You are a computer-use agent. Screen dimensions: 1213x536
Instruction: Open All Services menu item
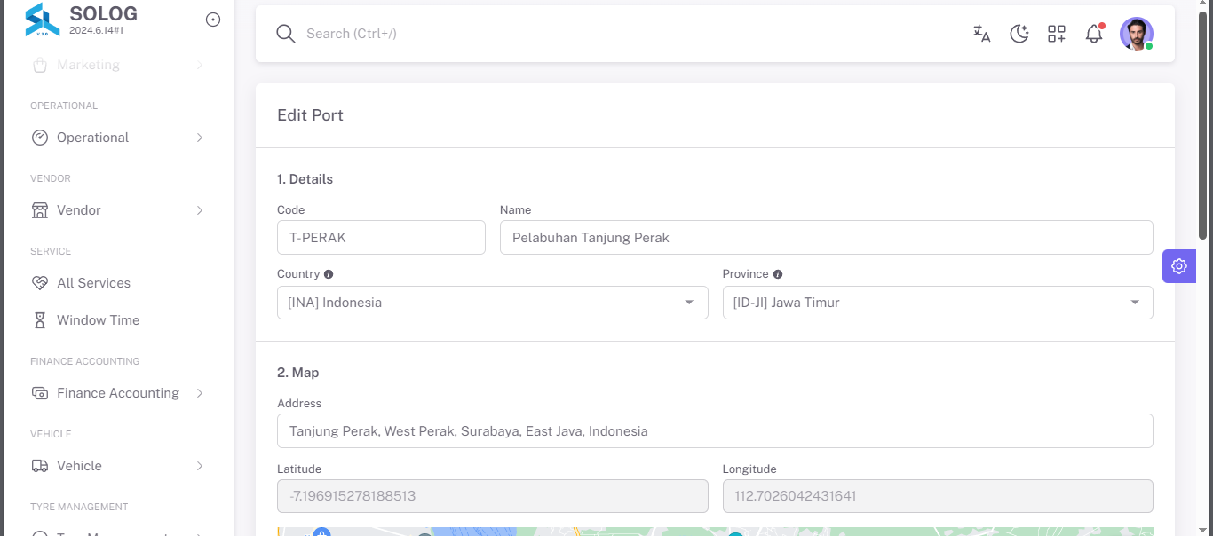click(118, 283)
